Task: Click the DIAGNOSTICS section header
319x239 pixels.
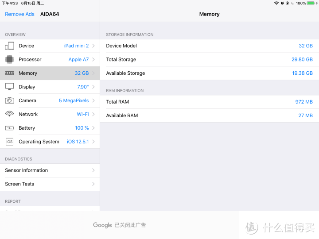Action: pyautogui.click(x=19, y=159)
